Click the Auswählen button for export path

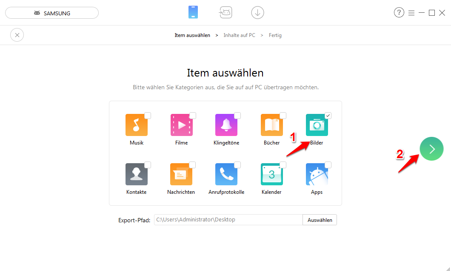[320, 220]
